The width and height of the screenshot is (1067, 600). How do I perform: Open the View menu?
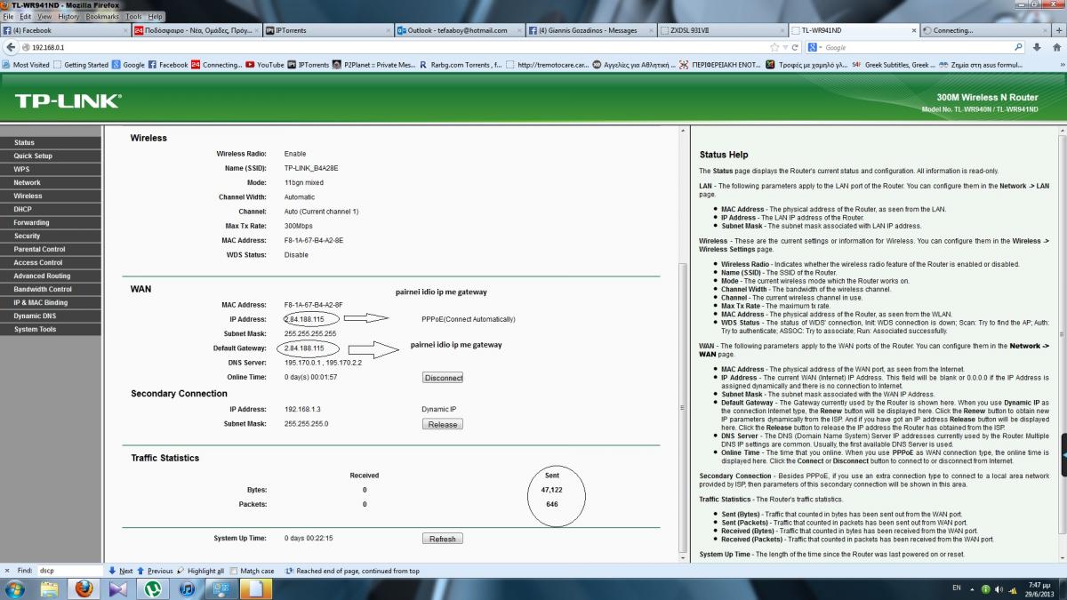point(45,17)
